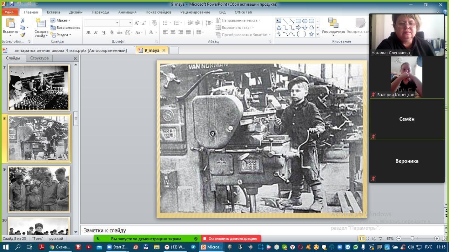Image resolution: width=449 pixels, height=252 pixels.
Task: Click the Increase Font Size icon
Action: click(x=137, y=23)
